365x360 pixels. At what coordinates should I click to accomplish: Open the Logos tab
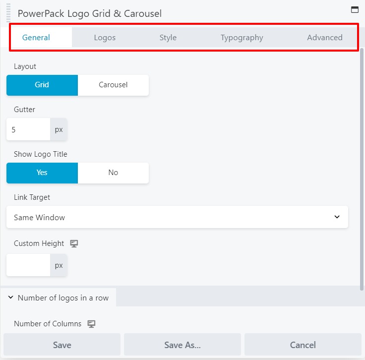coord(105,38)
